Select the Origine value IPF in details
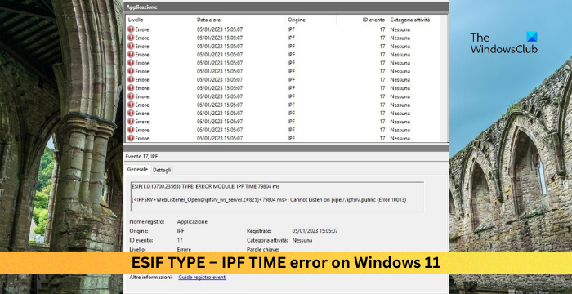Viewport: 572px width, 294px height. click(181, 231)
